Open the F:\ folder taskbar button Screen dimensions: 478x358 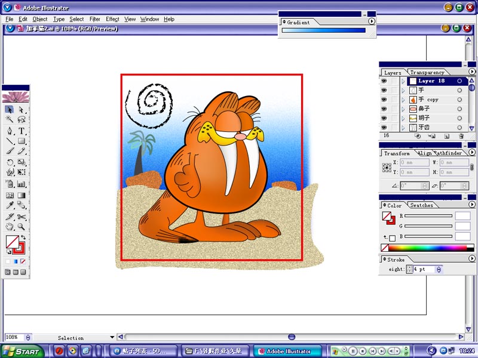click(x=216, y=351)
